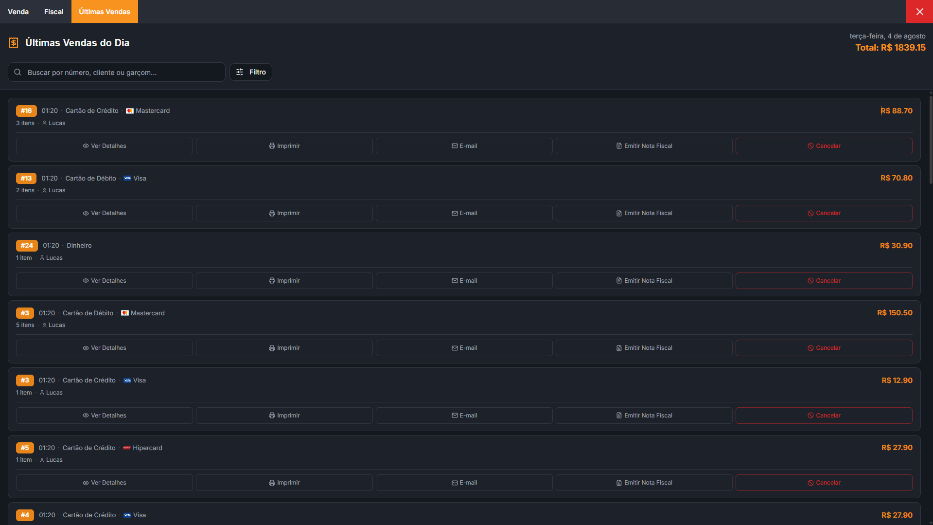
Task: Print the R$ 30.90 cash sale
Action: click(x=284, y=281)
